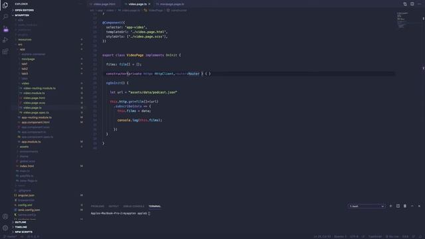Click inside the terminal prompt line
425x239 pixels.
[x=120, y=214]
